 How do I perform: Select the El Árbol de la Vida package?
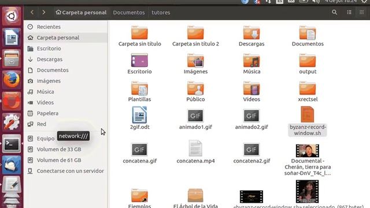(x=195, y=198)
